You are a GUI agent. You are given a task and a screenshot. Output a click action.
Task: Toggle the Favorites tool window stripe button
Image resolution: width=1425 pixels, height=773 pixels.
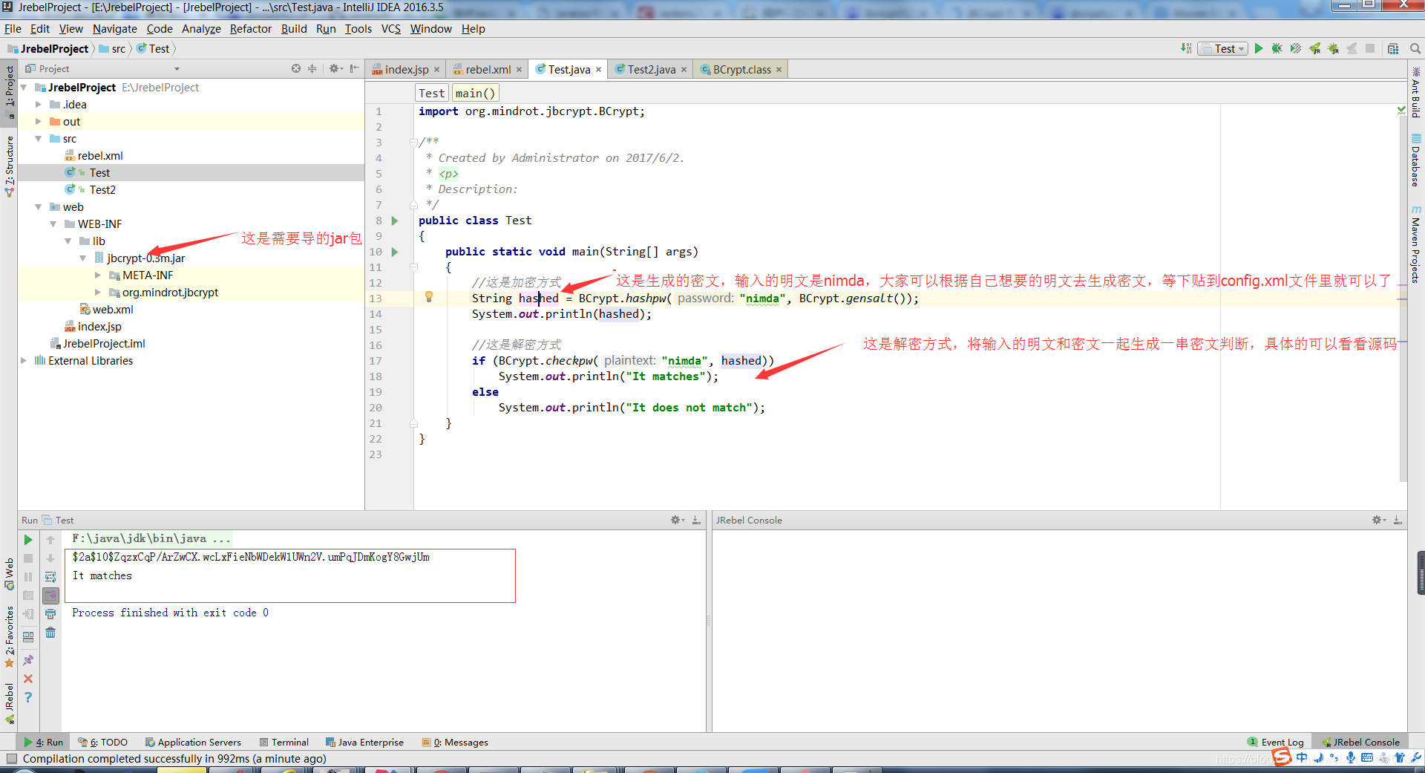[x=9, y=636]
